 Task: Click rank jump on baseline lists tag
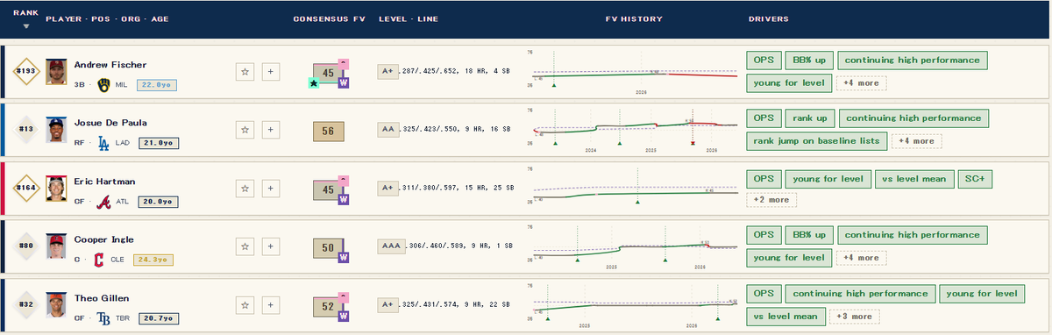(816, 140)
